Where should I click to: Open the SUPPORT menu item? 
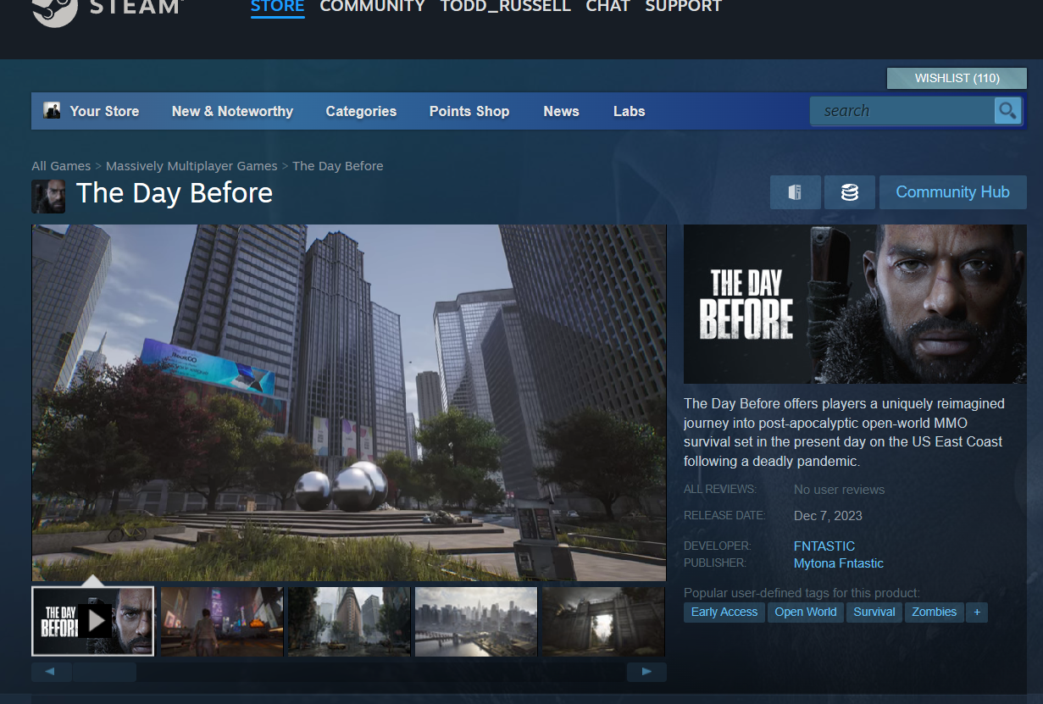tap(683, 7)
